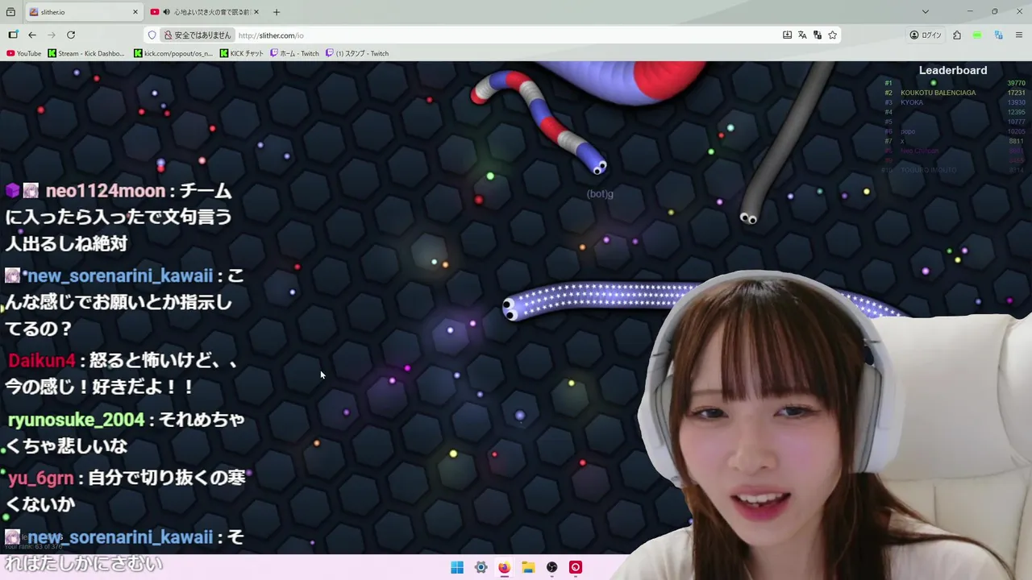
Task: Open the blue translate extension in toolbar
Action: (998, 35)
